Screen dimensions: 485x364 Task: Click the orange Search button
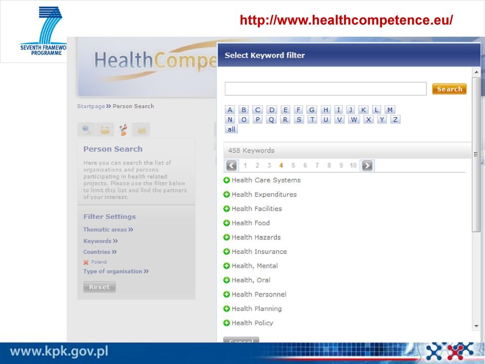[x=449, y=89]
